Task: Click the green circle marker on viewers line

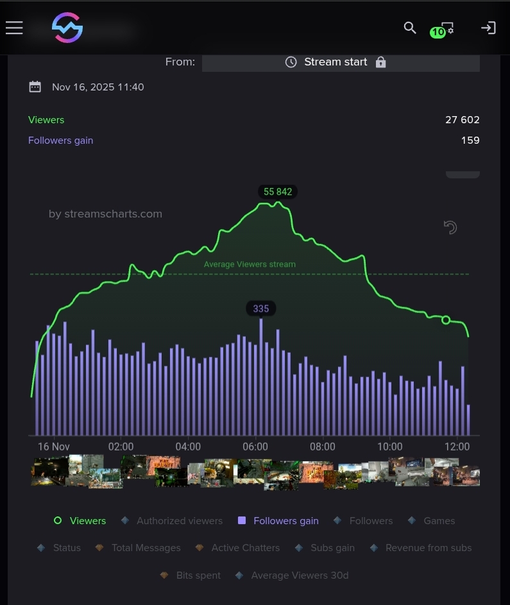Action: click(x=446, y=320)
